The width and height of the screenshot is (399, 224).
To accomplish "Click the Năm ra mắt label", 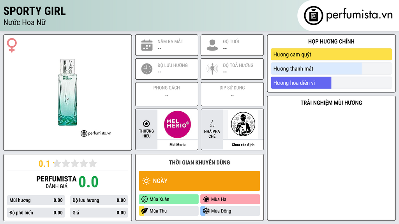I will (x=170, y=41).
